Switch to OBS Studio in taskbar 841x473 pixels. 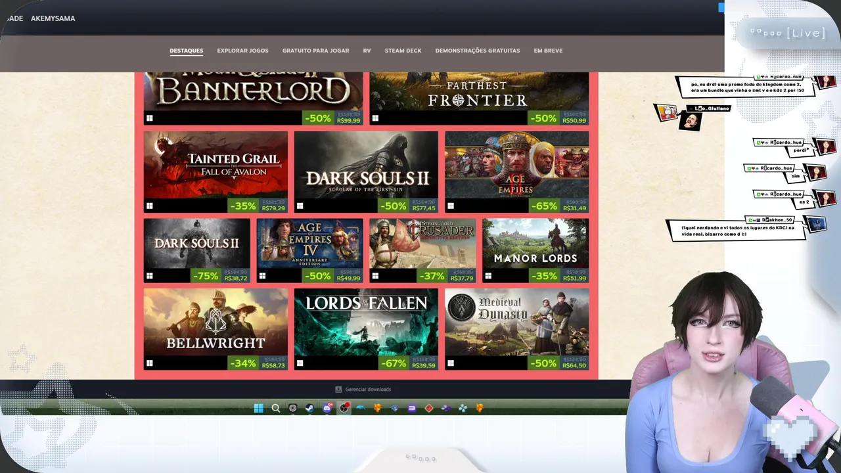pyautogui.click(x=344, y=408)
